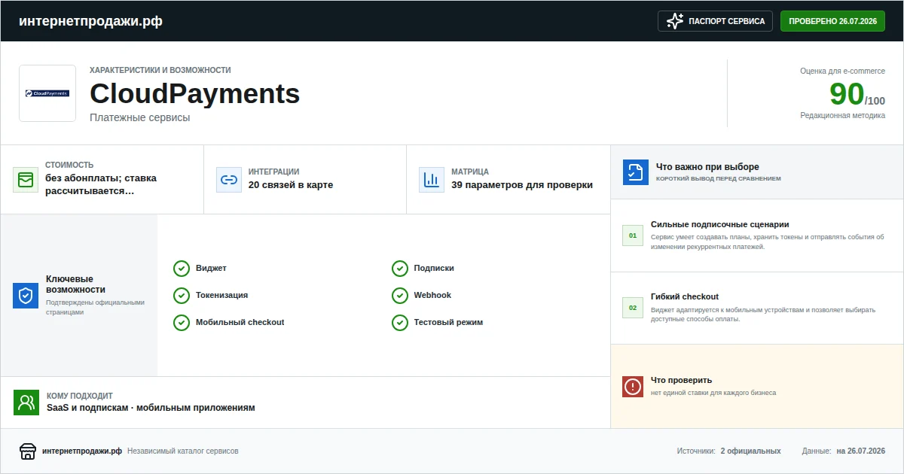This screenshot has height=474, width=904.
Task: Click the check icon next to Тестовый режим
Action: 400,323
